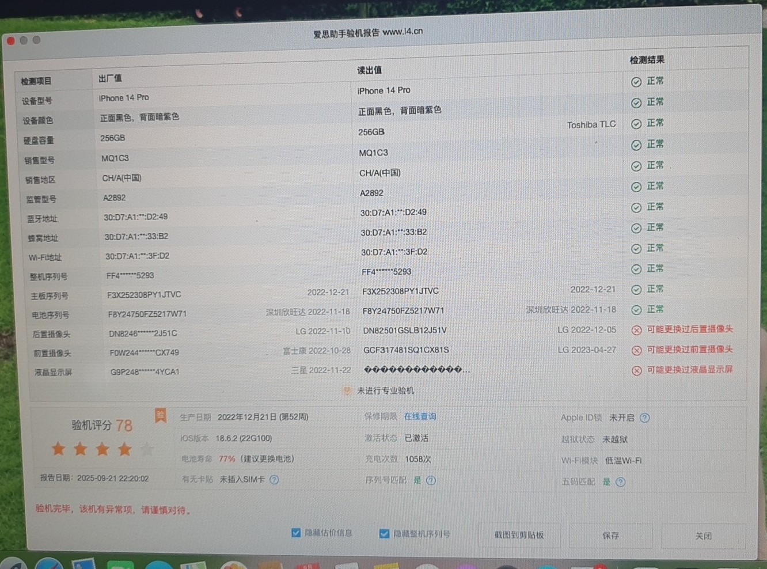
Task: Click the 出厂值 column header
Action: [x=109, y=78]
